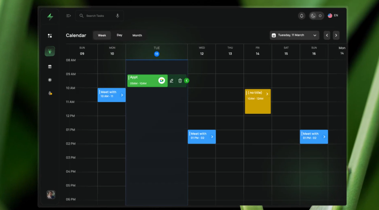Open notifications with the top bar bell icon

tap(302, 16)
